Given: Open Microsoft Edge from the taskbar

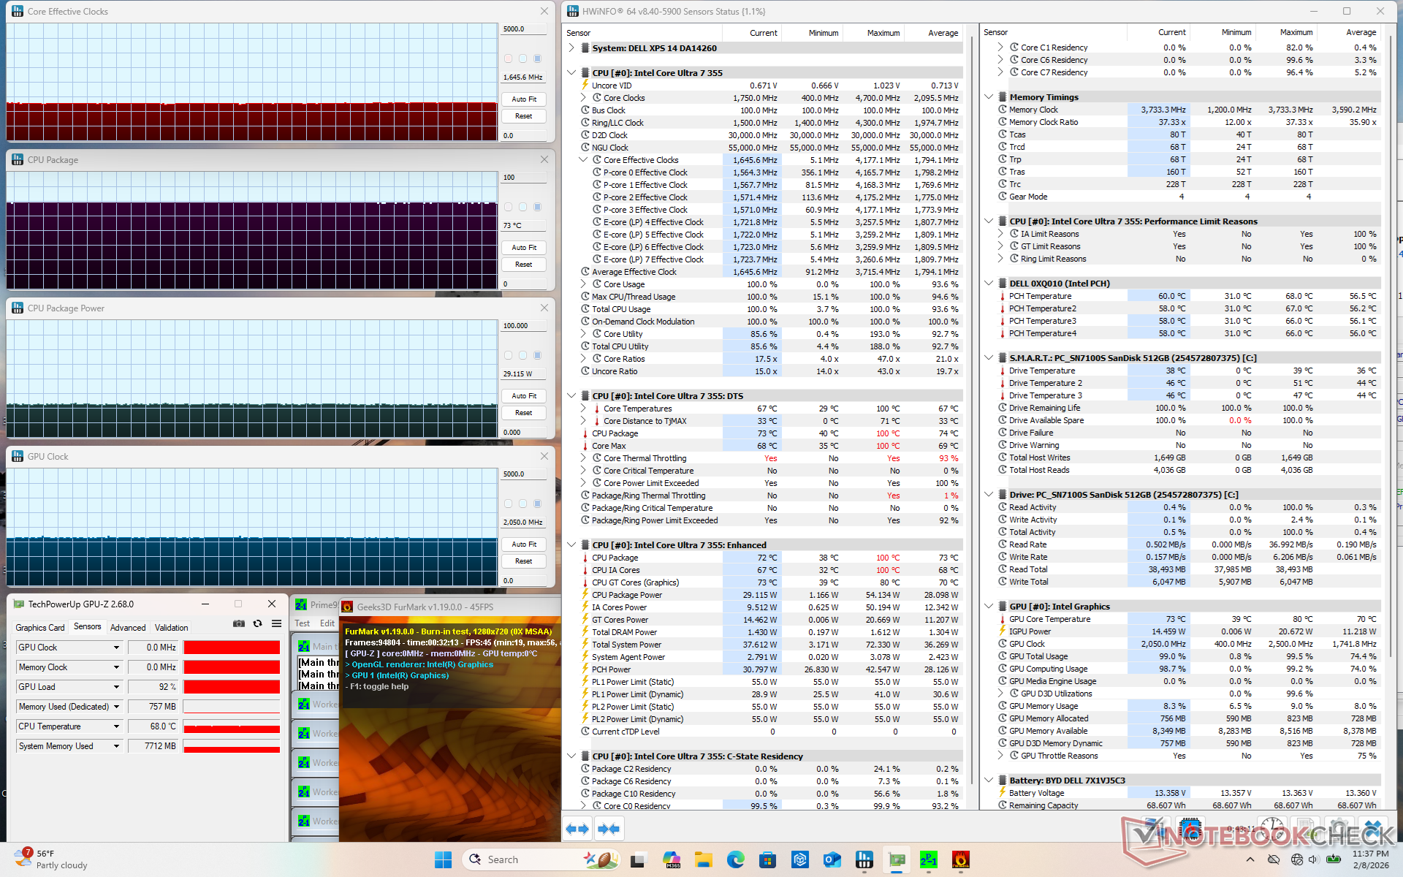Looking at the screenshot, I should pos(735,859).
